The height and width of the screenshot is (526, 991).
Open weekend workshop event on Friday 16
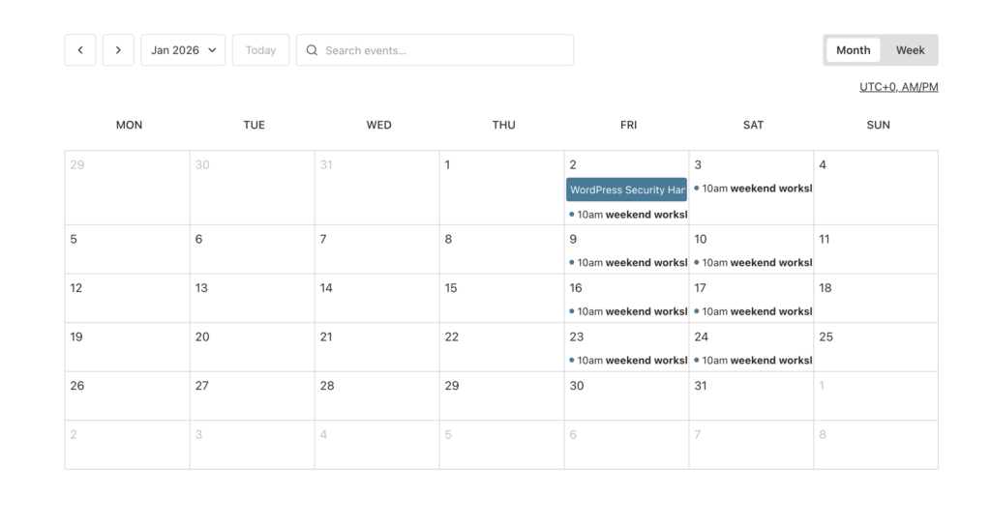point(629,311)
